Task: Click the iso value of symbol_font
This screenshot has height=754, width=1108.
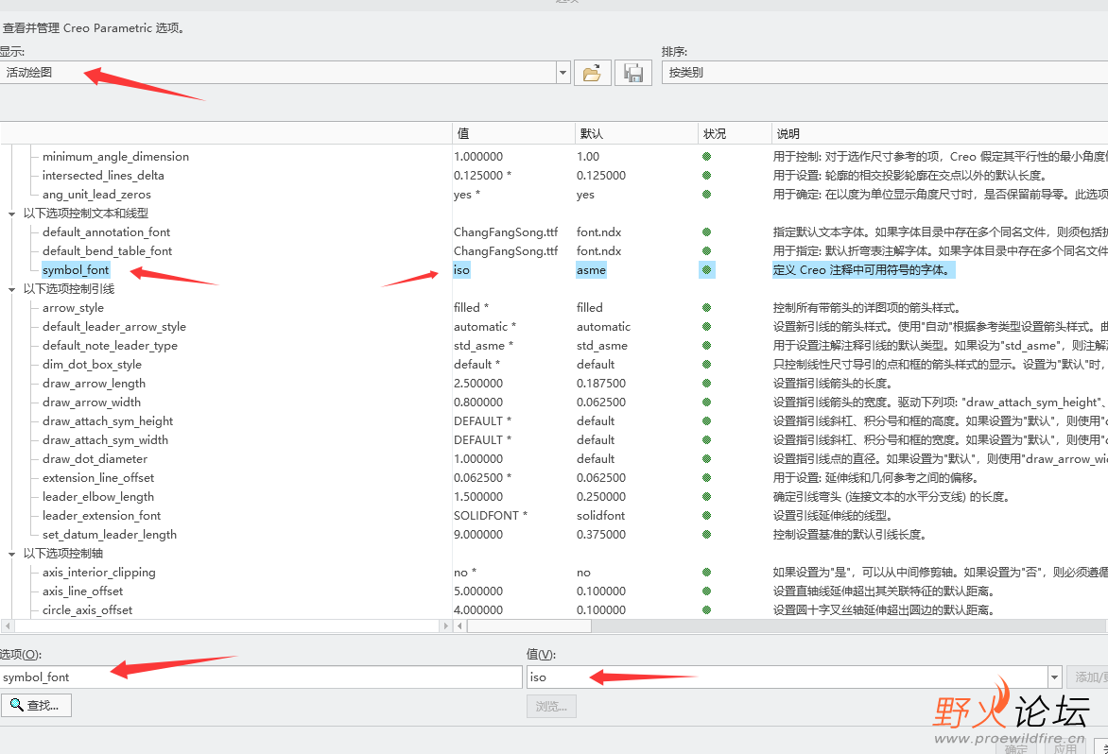Action: tap(461, 269)
